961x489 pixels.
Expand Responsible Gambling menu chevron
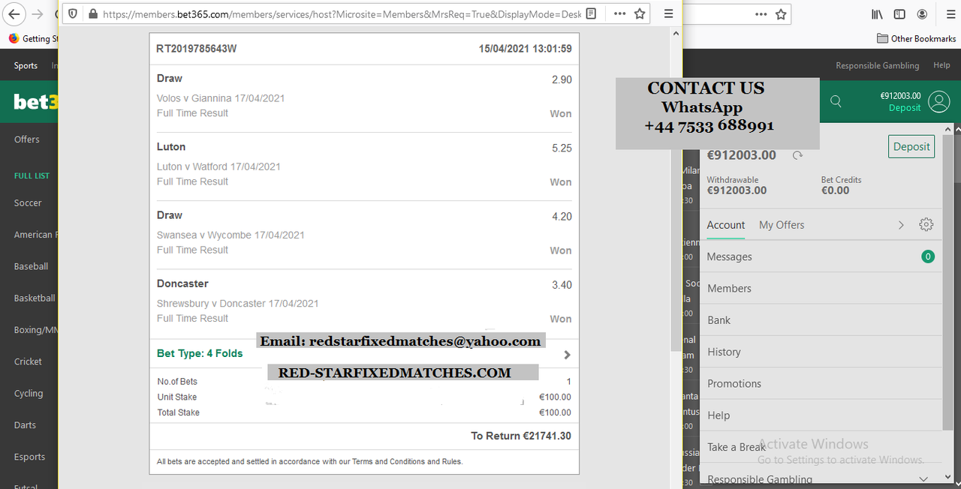(x=925, y=478)
